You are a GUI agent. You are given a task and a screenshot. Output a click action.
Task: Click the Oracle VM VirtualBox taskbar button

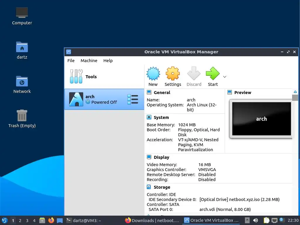[212, 220]
